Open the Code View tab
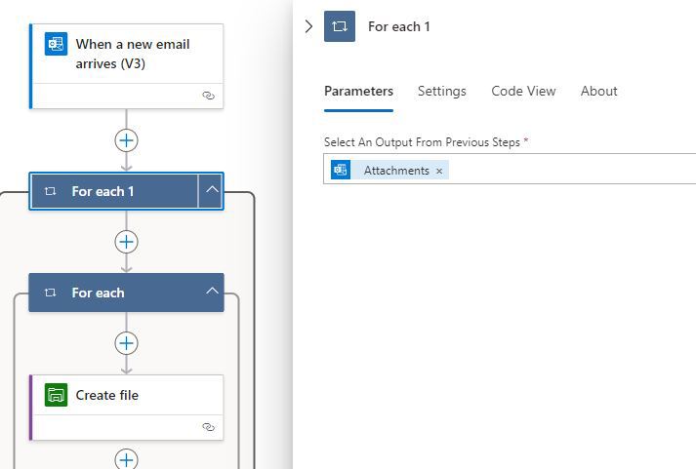The width and height of the screenshot is (696, 469). pos(523,91)
